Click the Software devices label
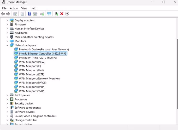This screenshot has height=130, width=178. tap(25, 112)
